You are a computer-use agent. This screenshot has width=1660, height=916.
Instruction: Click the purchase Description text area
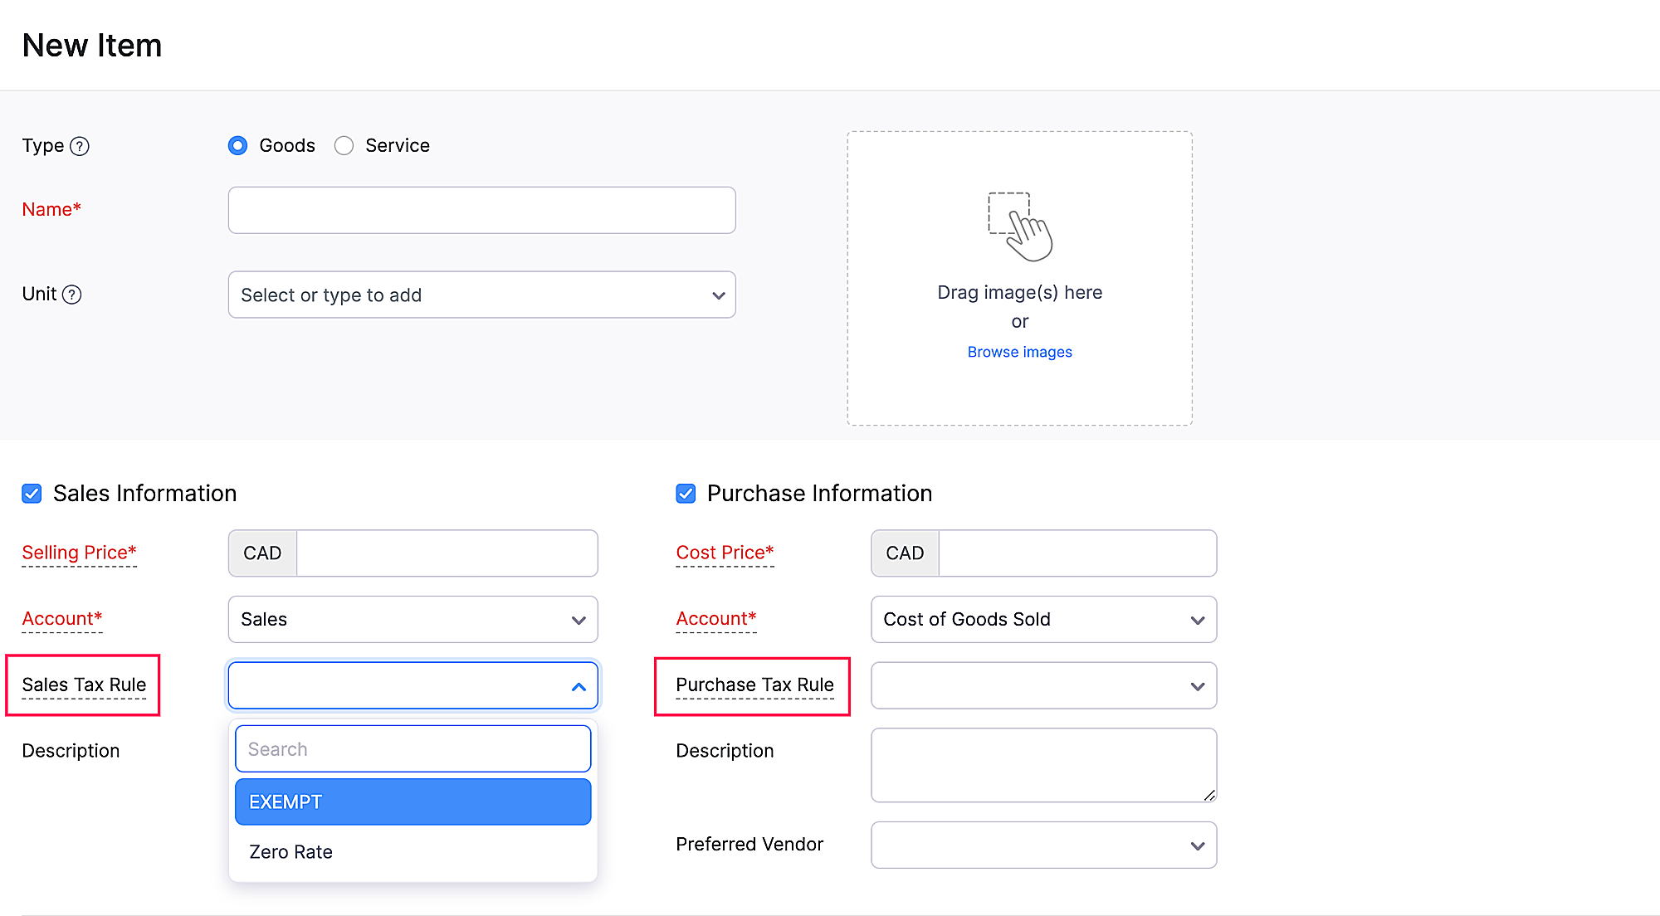pos(1043,764)
